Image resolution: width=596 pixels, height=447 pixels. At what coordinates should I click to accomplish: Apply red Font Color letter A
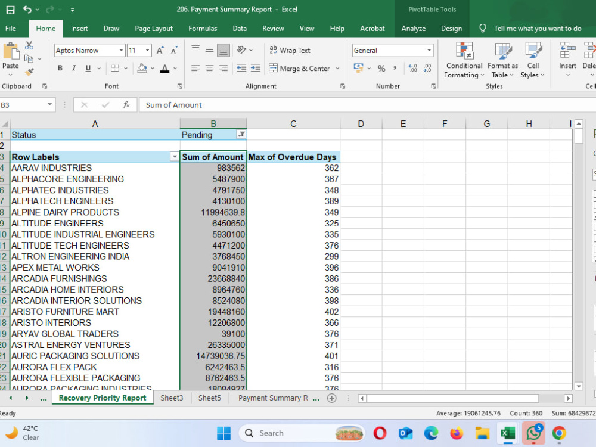pos(164,68)
